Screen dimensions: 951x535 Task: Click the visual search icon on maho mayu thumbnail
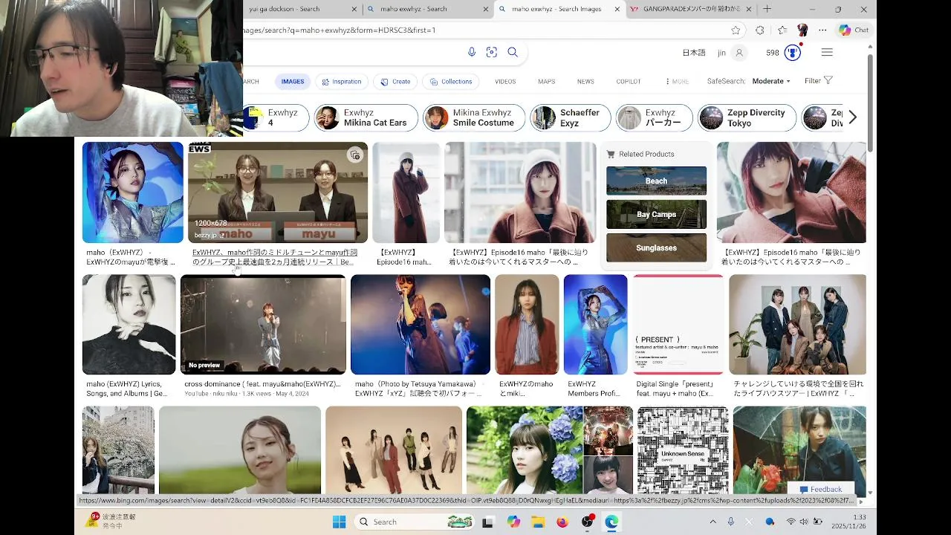[354, 155]
